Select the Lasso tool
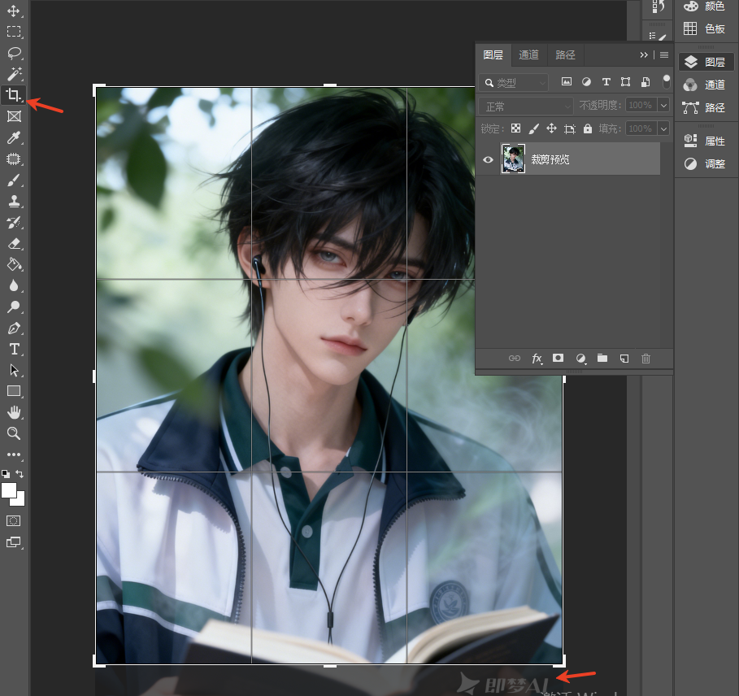The width and height of the screenshot is (739, 696). (14, 53)
